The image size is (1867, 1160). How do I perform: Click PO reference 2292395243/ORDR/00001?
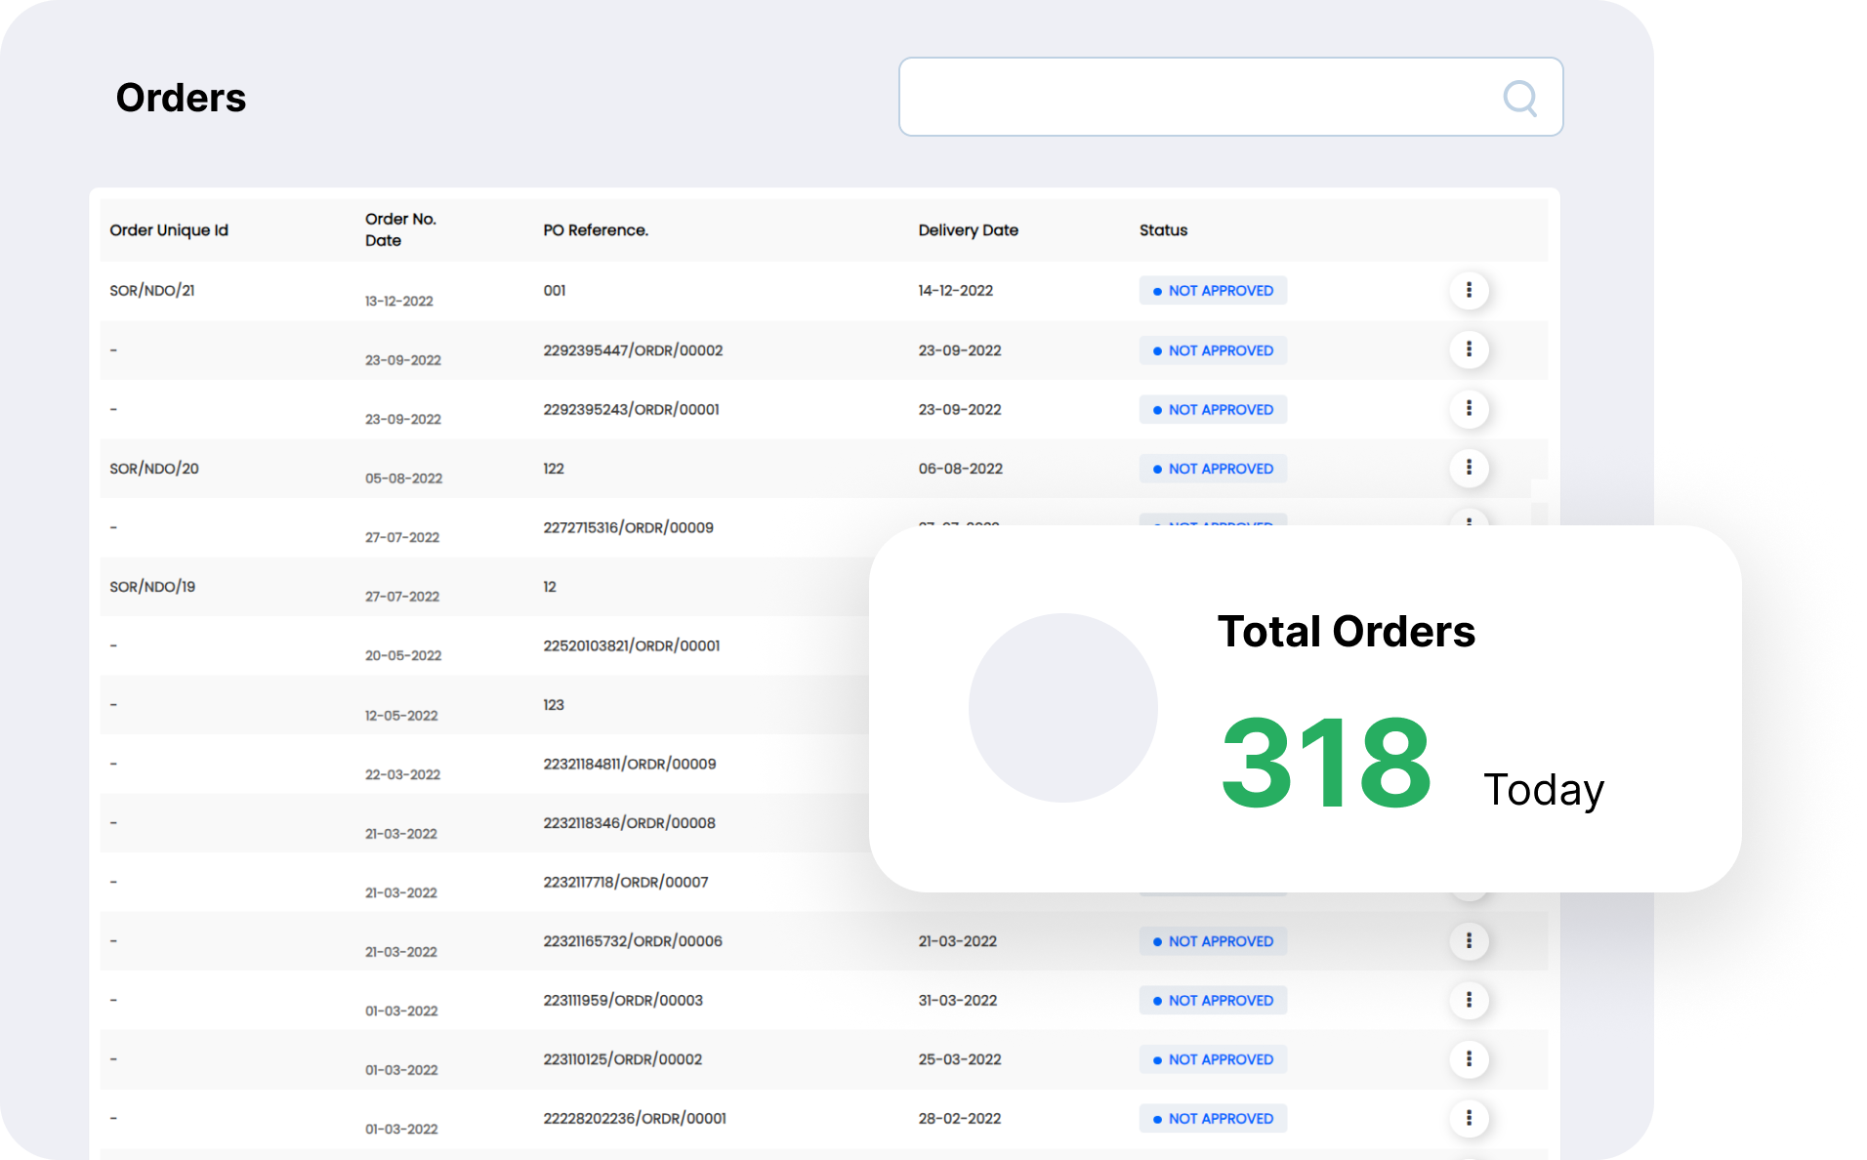[631, 409]
